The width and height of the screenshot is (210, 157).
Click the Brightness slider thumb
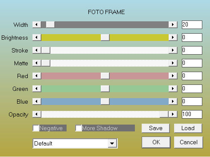coord(105,38)
